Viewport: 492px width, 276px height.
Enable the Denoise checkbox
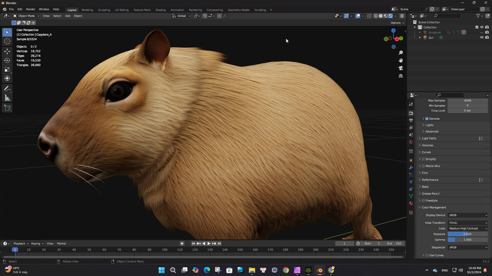[x=427, y=119]
